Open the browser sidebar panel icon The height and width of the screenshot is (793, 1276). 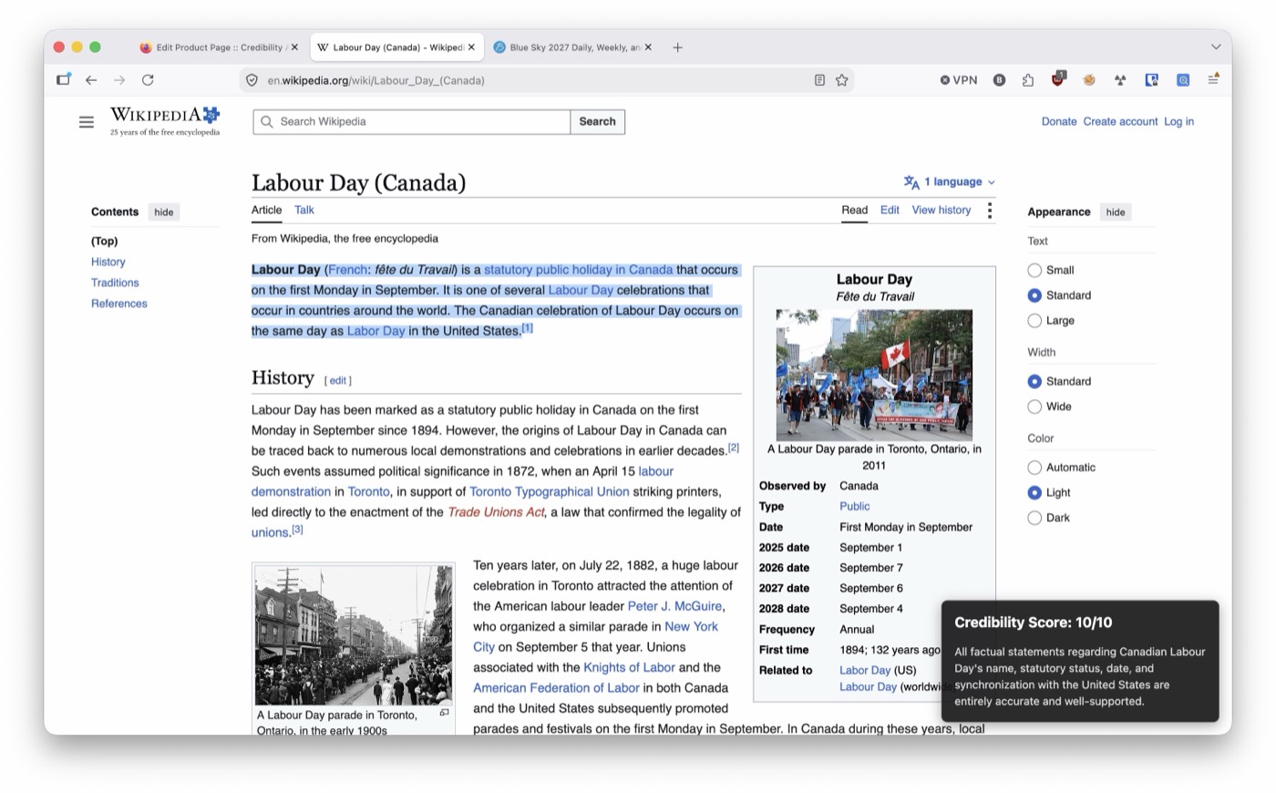(63, 80)
